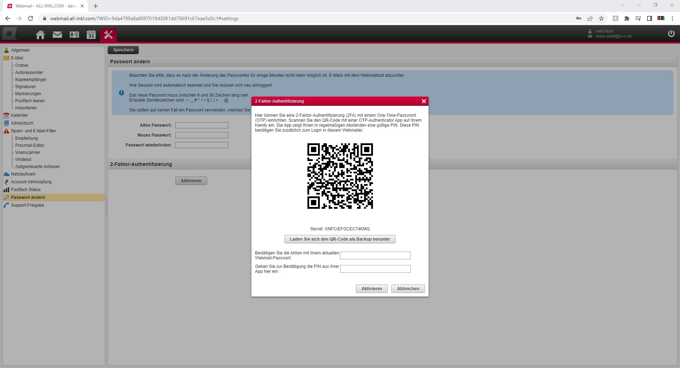The width and height of the screenshot is (680, 368).
Task: Click the QR code image
Action: point(340,176)
